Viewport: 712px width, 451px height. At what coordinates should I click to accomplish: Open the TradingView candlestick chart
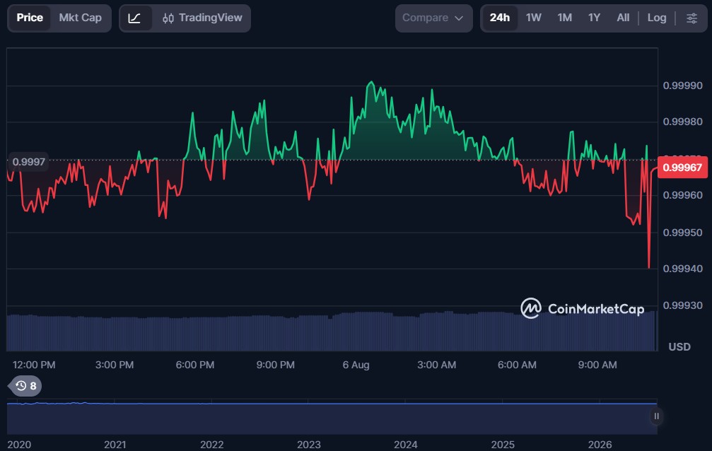point(202,18)
